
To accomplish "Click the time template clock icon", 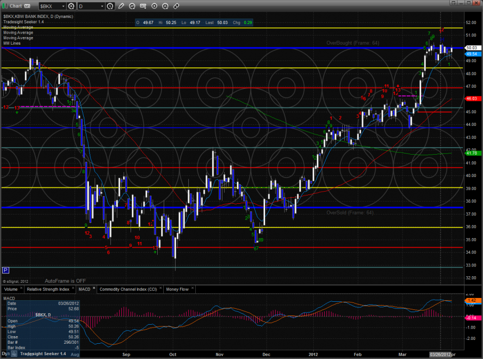I will (110, 6).
